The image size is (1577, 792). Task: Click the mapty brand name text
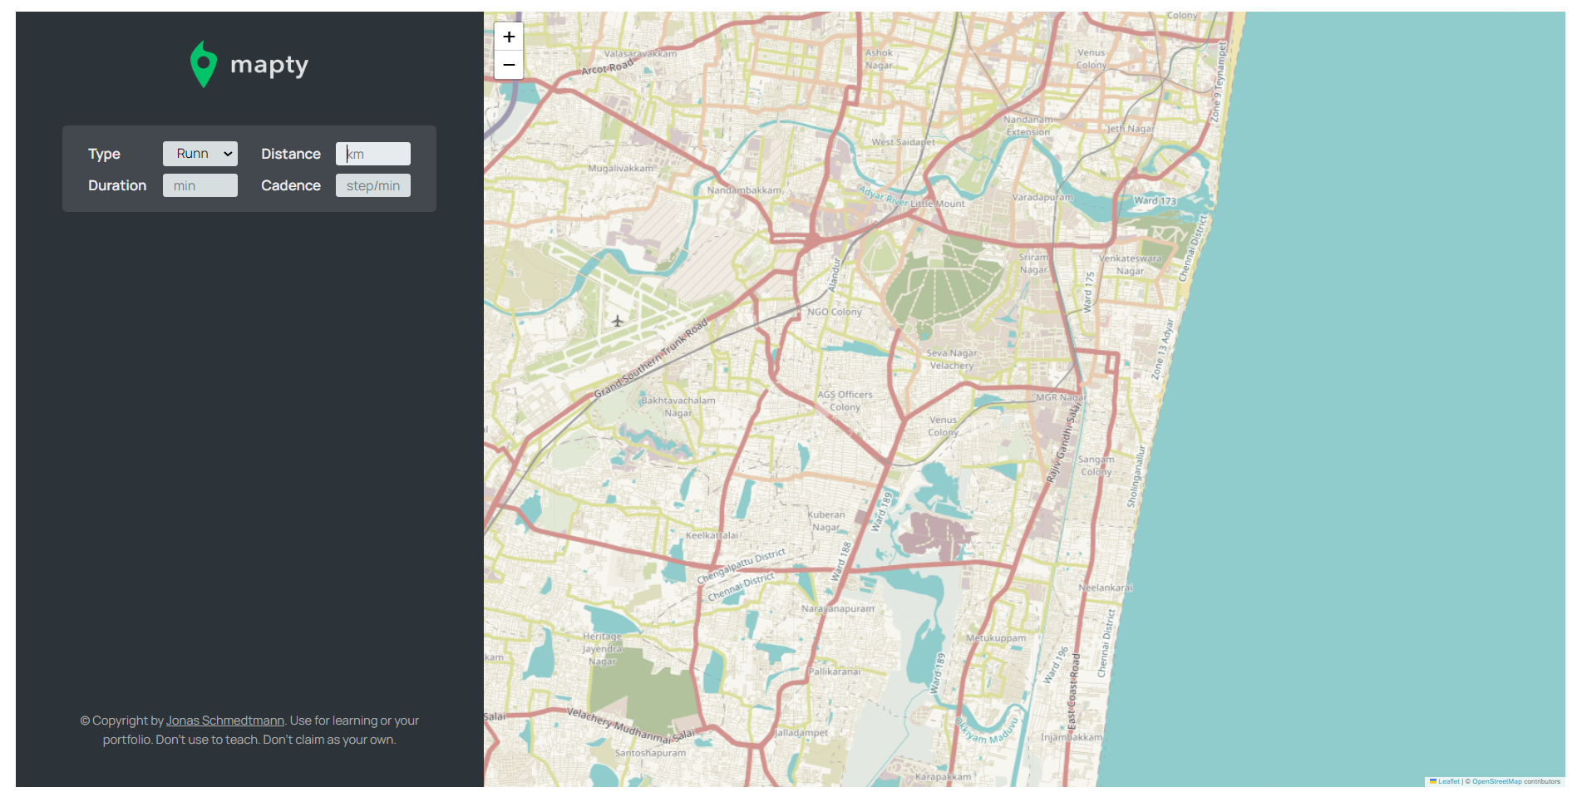tap(269, 65)
